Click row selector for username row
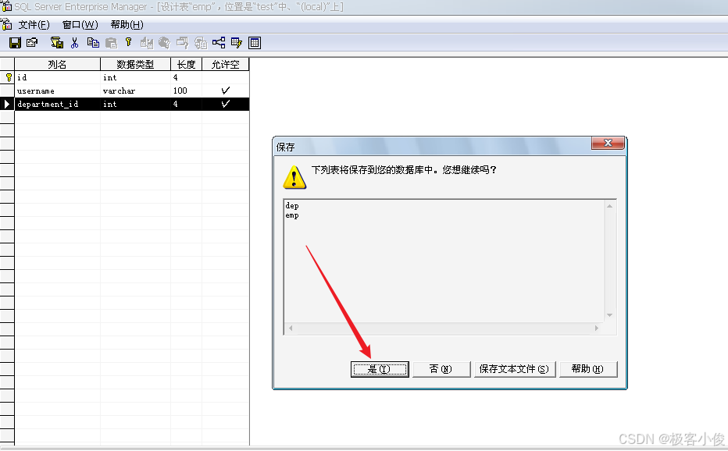Image resolution: width=728 pixels, height=451 pixels. pos(7,91)
